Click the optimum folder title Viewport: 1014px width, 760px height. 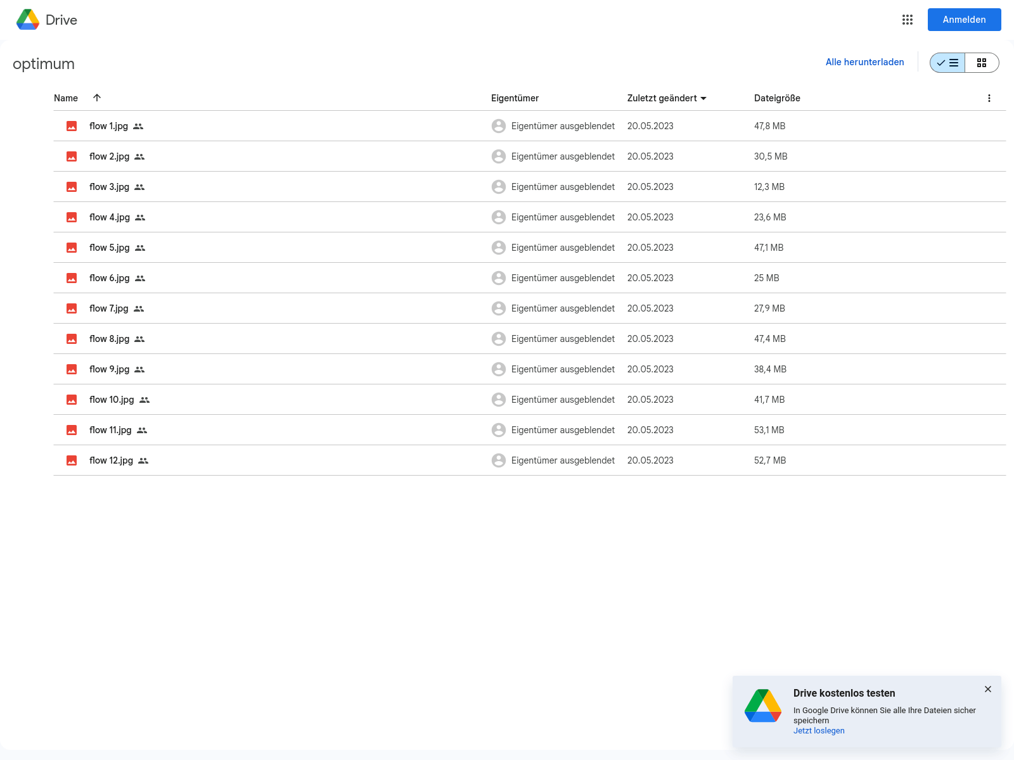(x=44, y=64)
